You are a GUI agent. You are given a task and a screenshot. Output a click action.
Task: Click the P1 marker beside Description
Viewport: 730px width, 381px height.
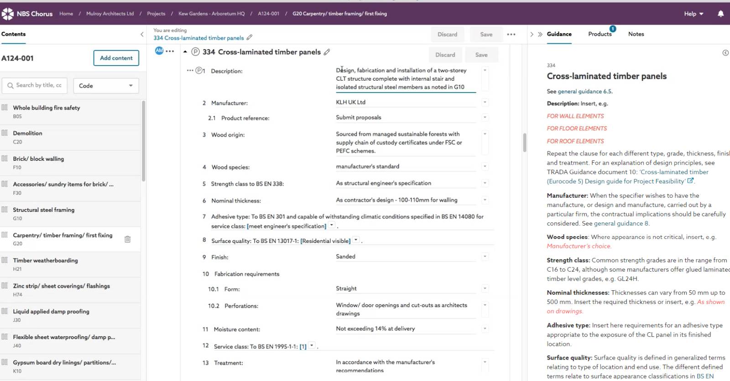(x=200, y=71)
